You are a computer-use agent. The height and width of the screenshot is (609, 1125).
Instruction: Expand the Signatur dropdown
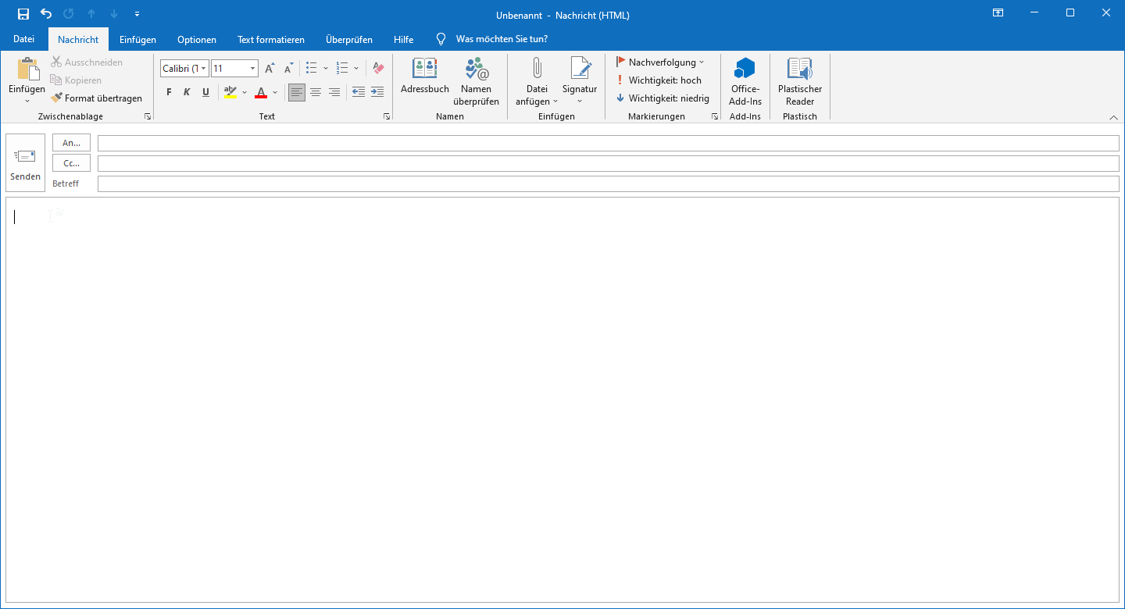(x=579, y=101)
